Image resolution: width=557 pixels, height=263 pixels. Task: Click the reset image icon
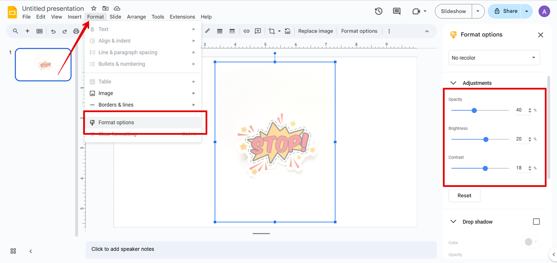[x=287, y=31]
